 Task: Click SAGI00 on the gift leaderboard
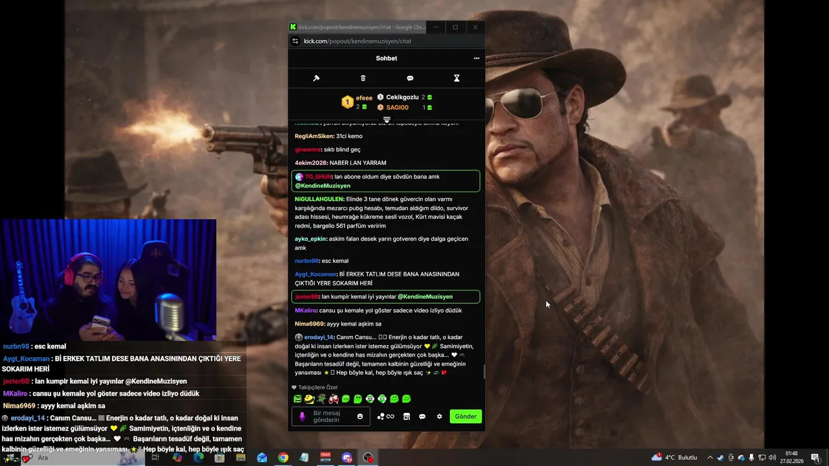398,107
